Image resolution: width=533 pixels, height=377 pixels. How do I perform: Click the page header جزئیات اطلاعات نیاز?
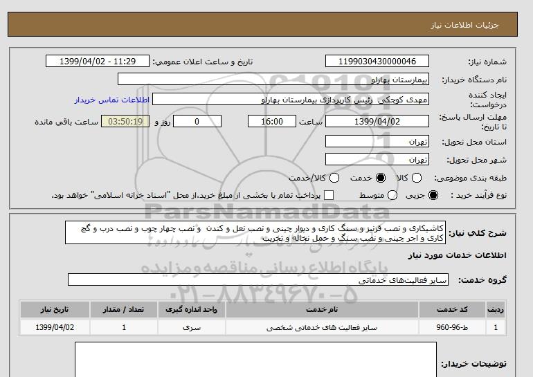464,25
